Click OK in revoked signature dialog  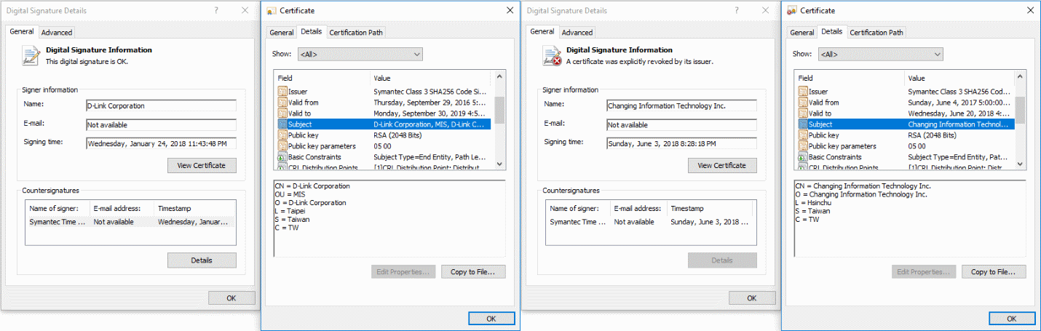752,298
